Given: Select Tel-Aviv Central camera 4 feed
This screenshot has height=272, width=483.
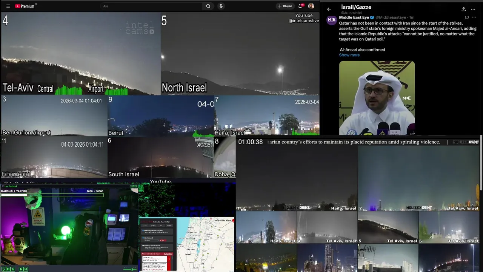Looking at the screenshot, I should (x=80, y=54).
